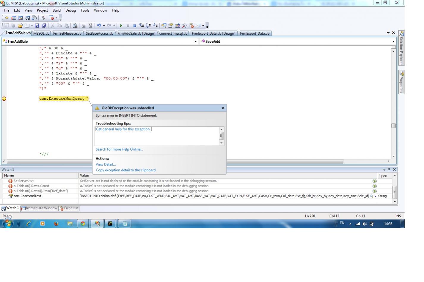Click Copy exception detail to the clipboard

pyautogui.click(x=125, y=170)
